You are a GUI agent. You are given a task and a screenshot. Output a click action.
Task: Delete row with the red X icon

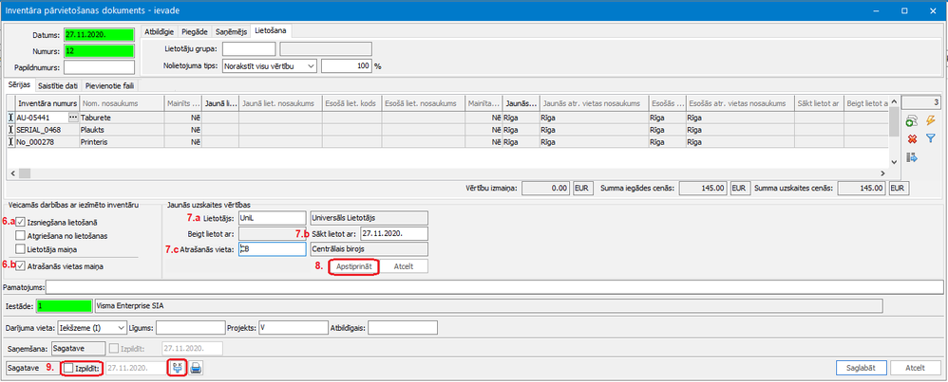912,138
